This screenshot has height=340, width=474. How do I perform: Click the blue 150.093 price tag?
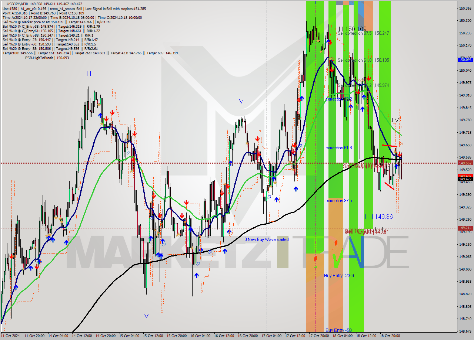465,59
